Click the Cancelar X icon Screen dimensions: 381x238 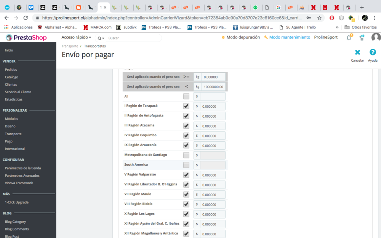357,52
